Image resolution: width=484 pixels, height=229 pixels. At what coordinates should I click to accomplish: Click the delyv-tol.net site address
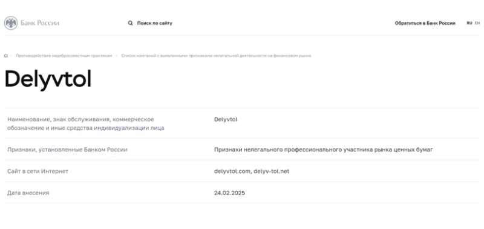[271, 171]
